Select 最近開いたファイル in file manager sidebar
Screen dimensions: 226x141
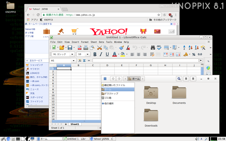coord(118,85)
